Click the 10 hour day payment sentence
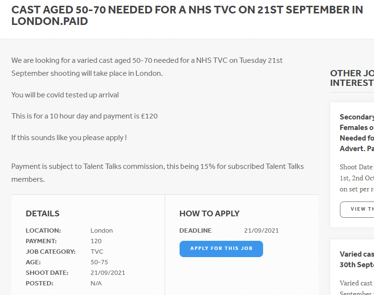The width and height of the screenshot is (374, 295). [x=84, y=116]
